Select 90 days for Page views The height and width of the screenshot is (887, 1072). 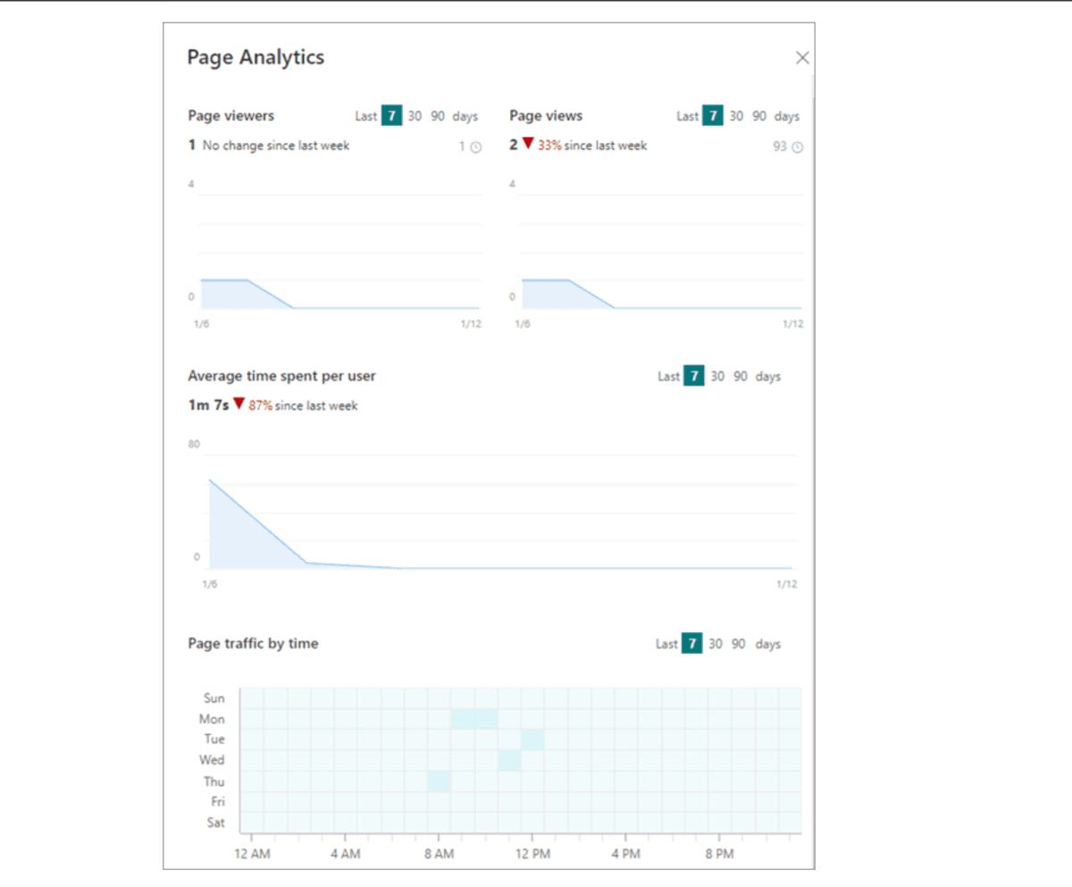coord(758,116)
